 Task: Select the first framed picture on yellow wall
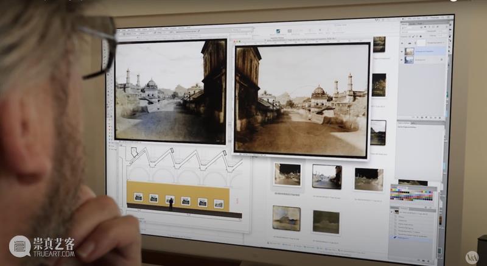click(138, 197)
